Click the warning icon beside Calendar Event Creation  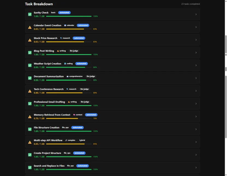click(x=30, y=27)
